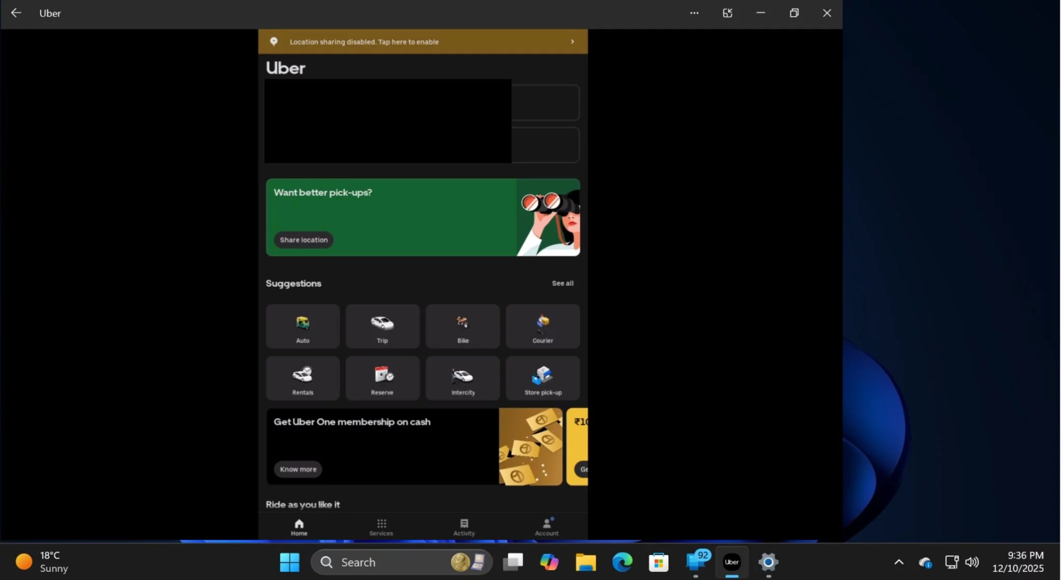
Task: Click See all suggestions link
Action: (x=562, y=283)
